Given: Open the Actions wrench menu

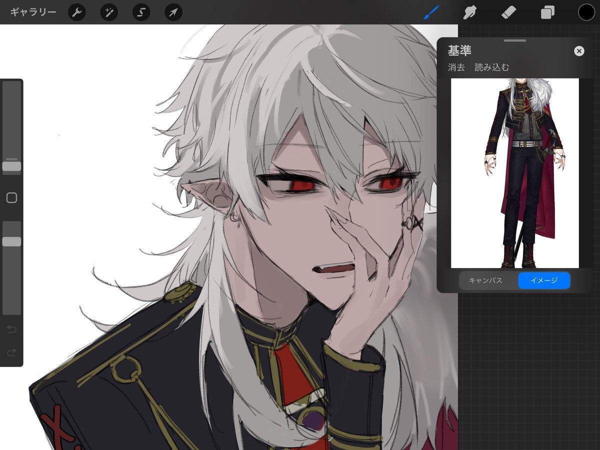Looking at the screenshot, I should [x=77, y=12].
